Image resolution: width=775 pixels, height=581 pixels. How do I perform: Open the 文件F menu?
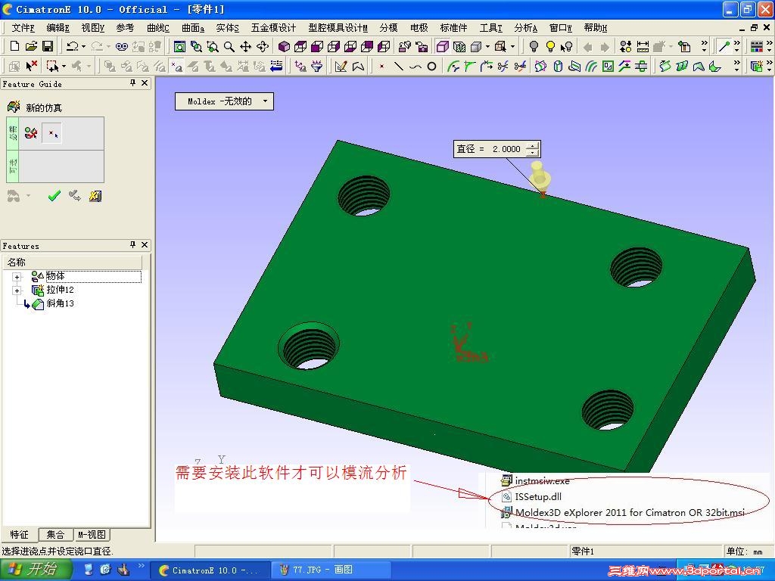coord(23,28)
